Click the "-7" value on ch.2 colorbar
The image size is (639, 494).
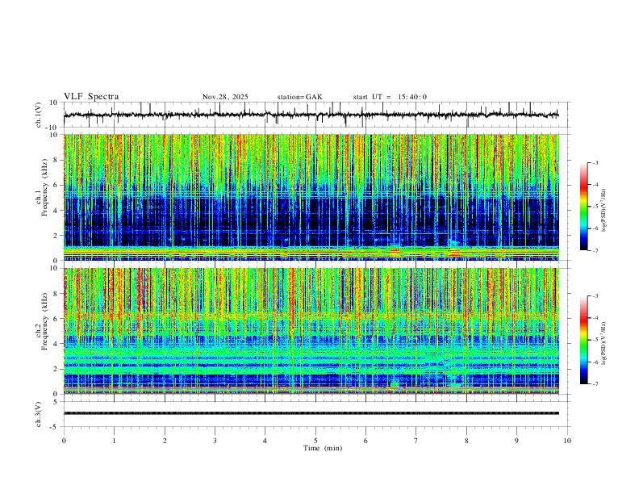595,383
